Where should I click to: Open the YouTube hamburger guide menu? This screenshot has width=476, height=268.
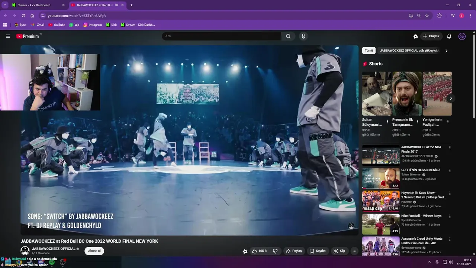8,36
